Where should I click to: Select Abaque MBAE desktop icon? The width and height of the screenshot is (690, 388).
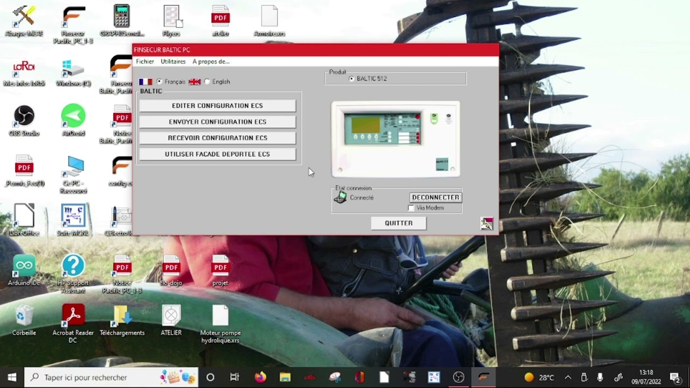pyautogui.click(x=24, y=20)
